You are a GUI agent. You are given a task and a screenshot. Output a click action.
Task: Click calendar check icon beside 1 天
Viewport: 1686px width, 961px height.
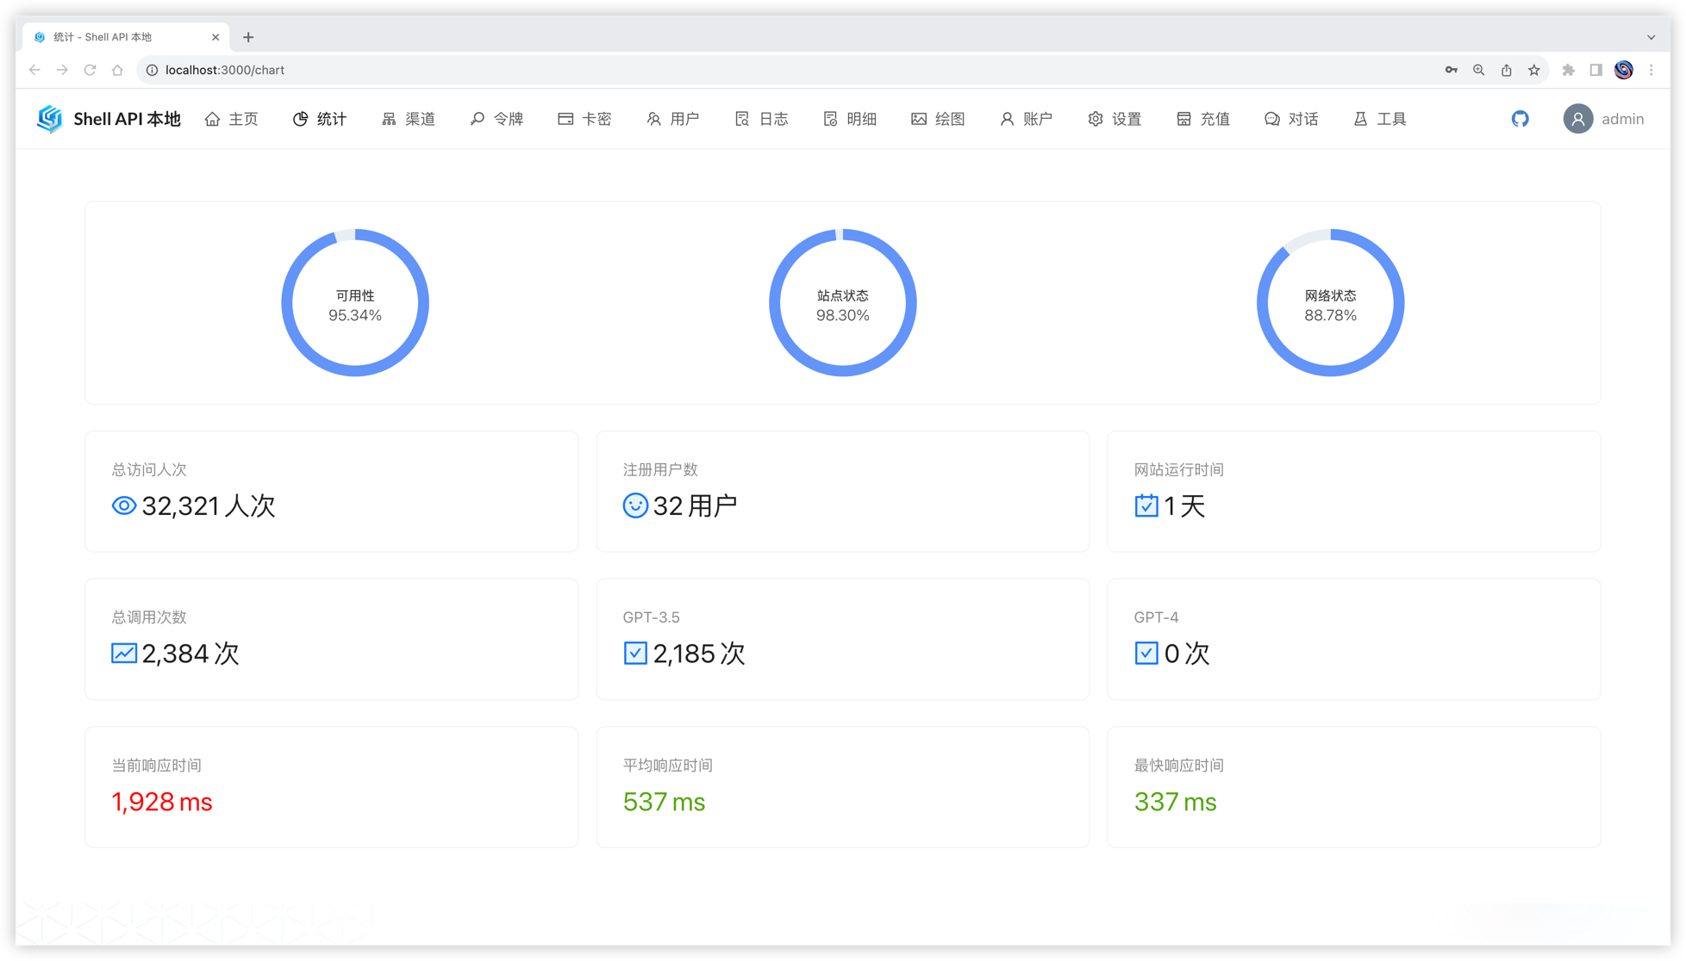click(1146, 505)
